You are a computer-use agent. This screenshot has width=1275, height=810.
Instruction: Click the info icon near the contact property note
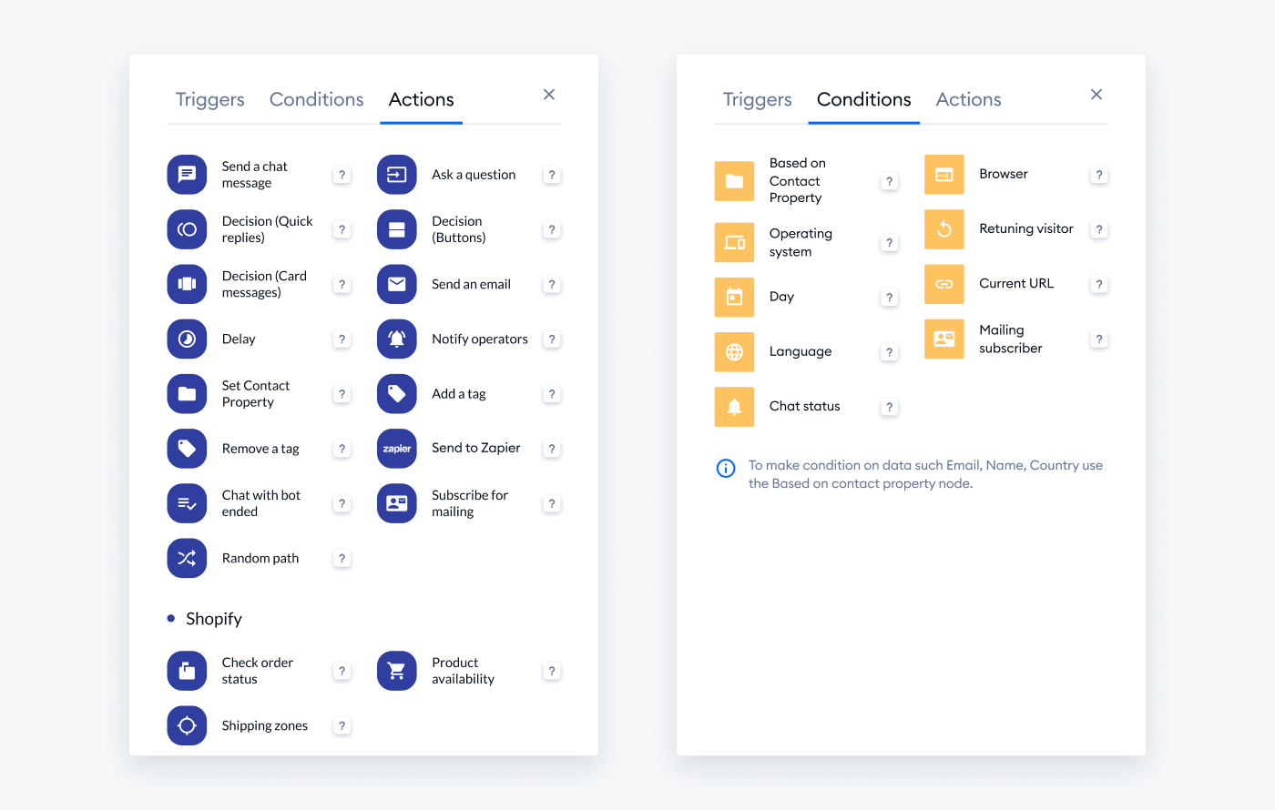(725, 468)
